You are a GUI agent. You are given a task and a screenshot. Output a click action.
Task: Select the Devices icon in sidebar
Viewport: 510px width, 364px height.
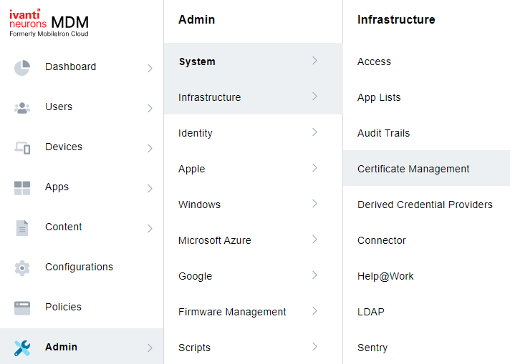pos(22,147)
